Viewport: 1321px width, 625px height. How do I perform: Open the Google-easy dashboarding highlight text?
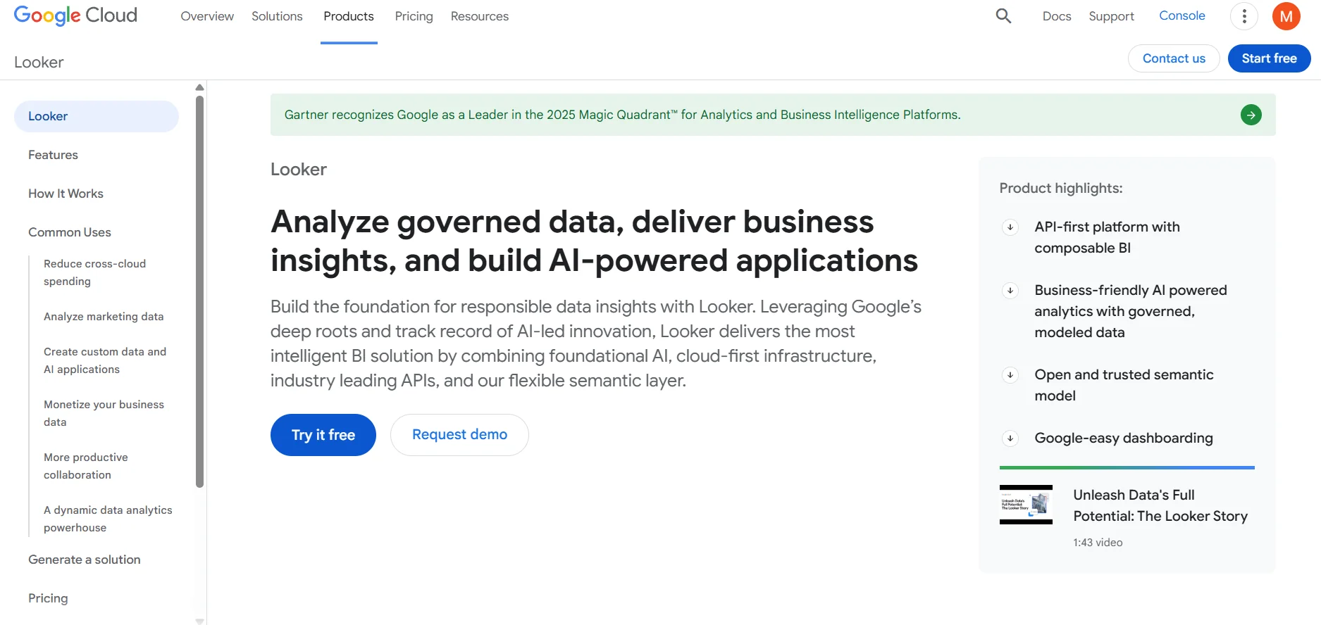(1124, 438)
